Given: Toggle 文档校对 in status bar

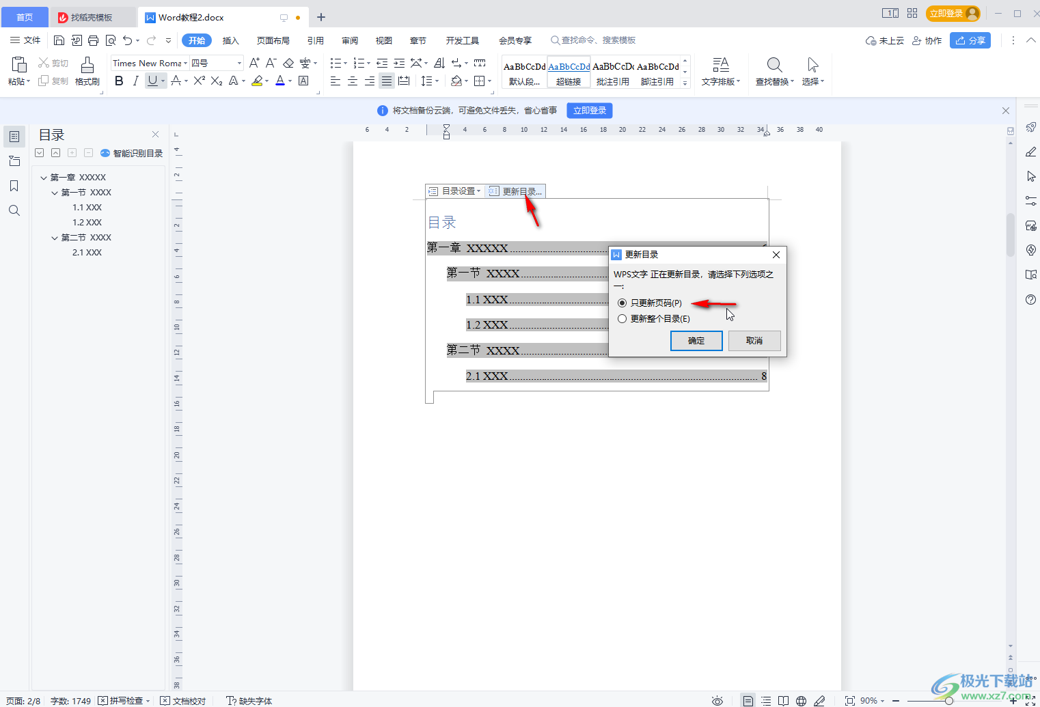Looking at the screenshot, I should (183, 700).
